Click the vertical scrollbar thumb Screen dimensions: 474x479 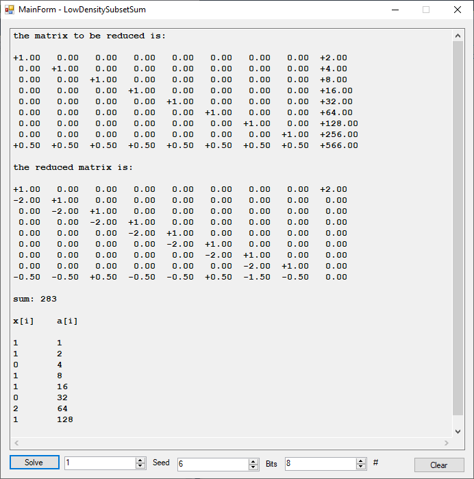pyautogui.click(x=458, y=226)
